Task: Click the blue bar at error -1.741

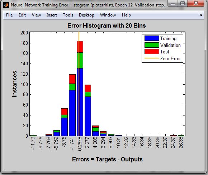Action: click(x=72, y=113)
